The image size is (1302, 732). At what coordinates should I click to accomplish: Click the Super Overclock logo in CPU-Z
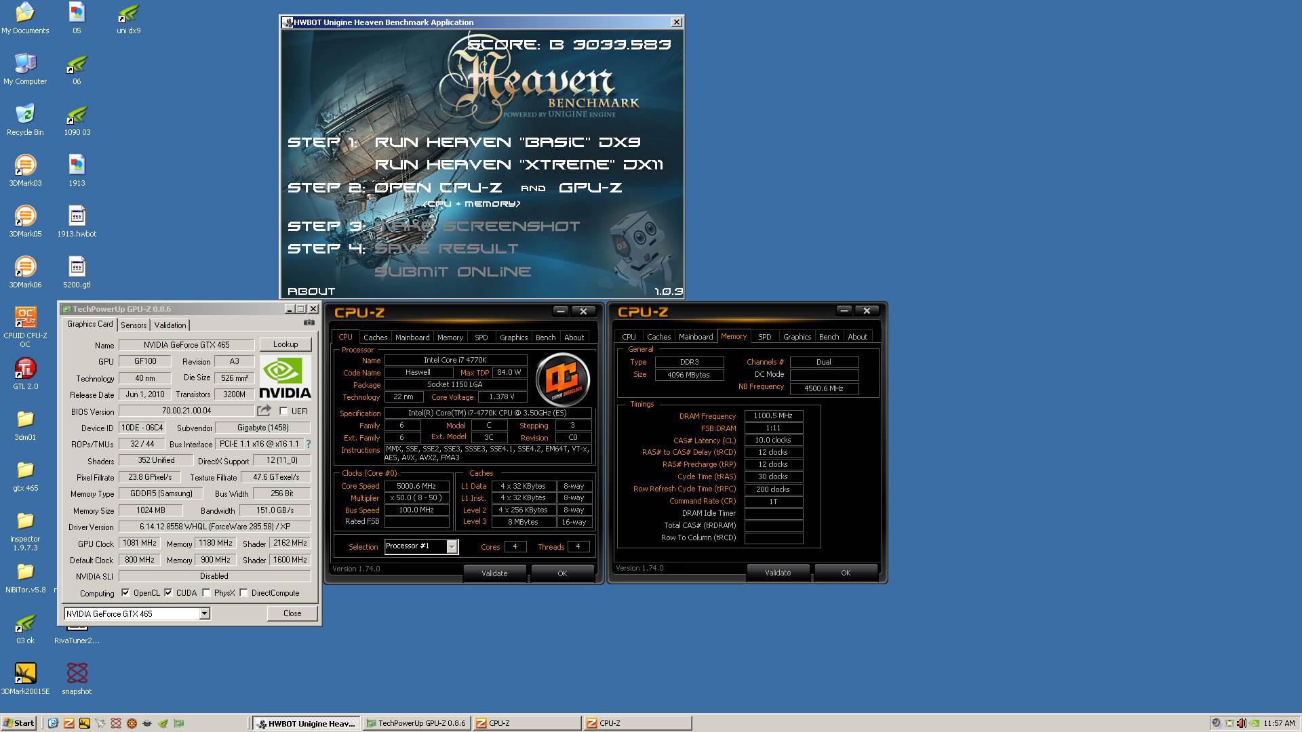pos(562,380)
